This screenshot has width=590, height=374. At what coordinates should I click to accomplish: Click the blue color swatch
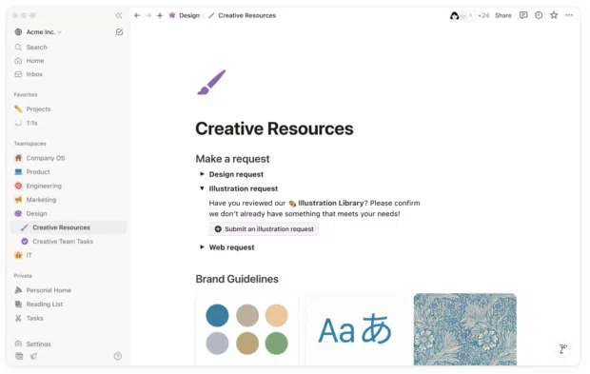click(217, 315)
